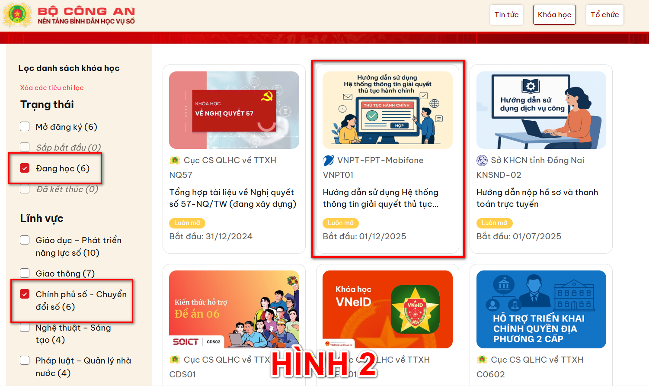Uncheck Chính phủ số - Chuyển đổi số filter
The width and height of the screenshot is (649, 386).
25,294
